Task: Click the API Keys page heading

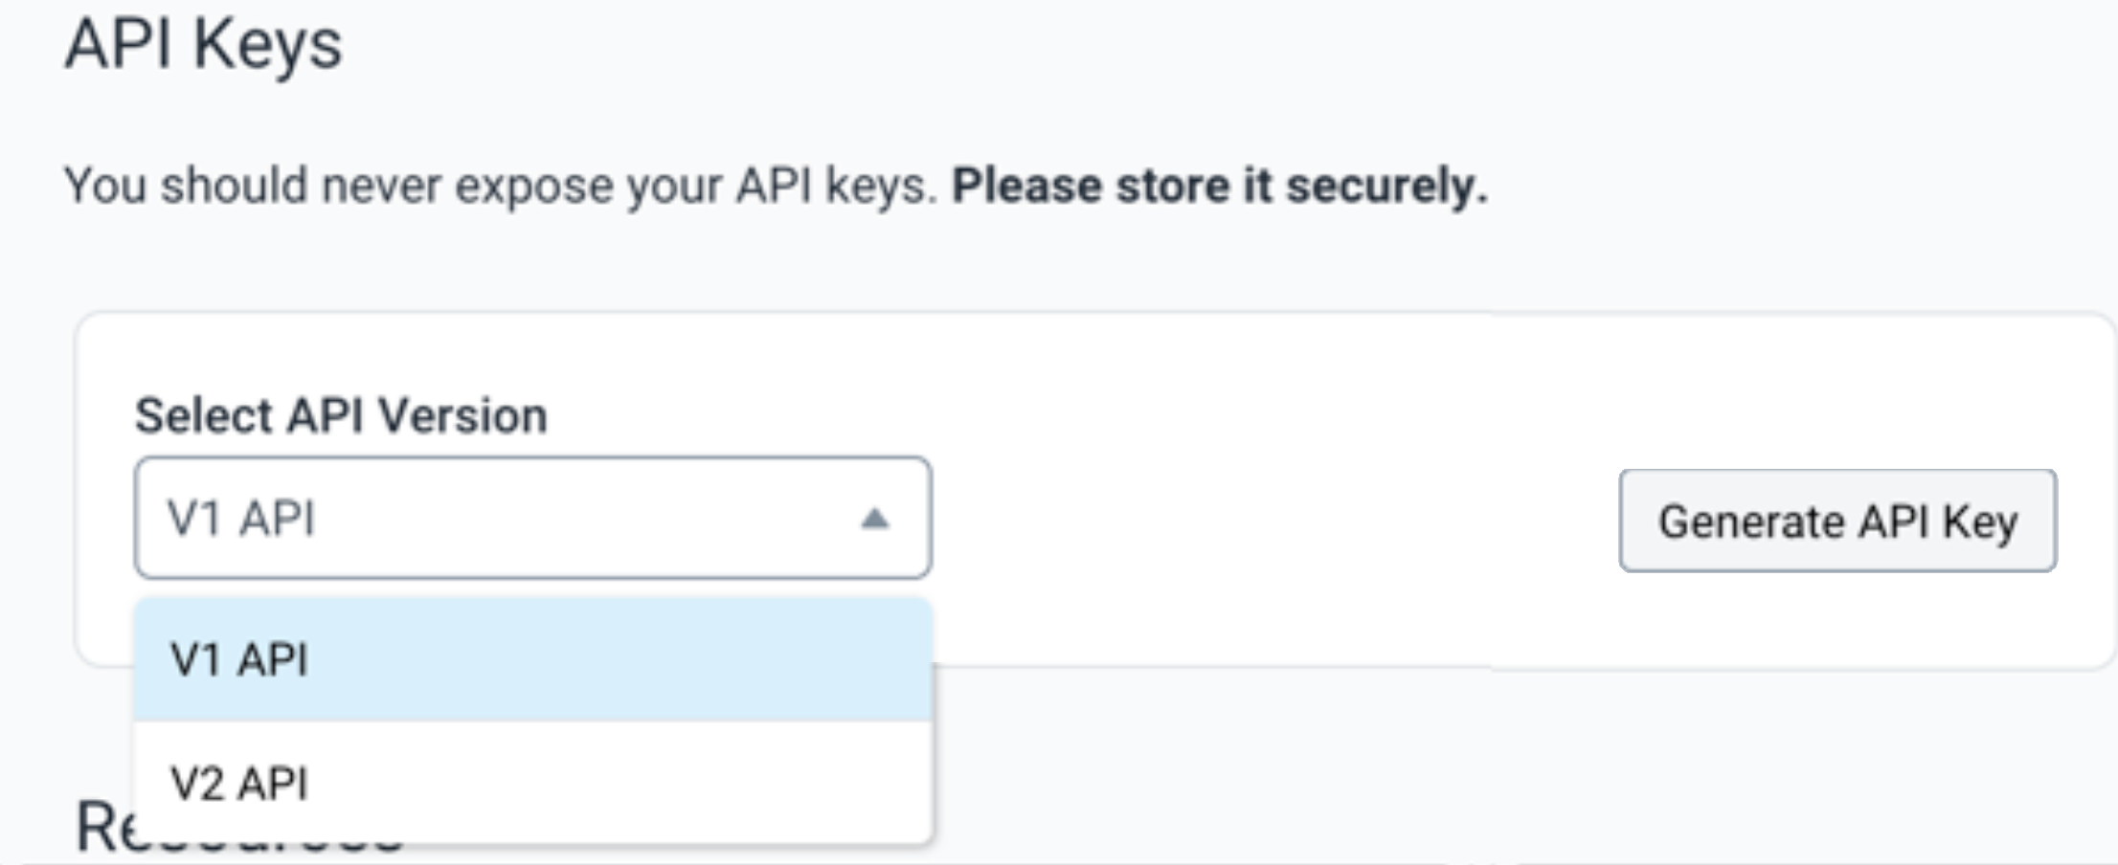Action: coord(203,44)
